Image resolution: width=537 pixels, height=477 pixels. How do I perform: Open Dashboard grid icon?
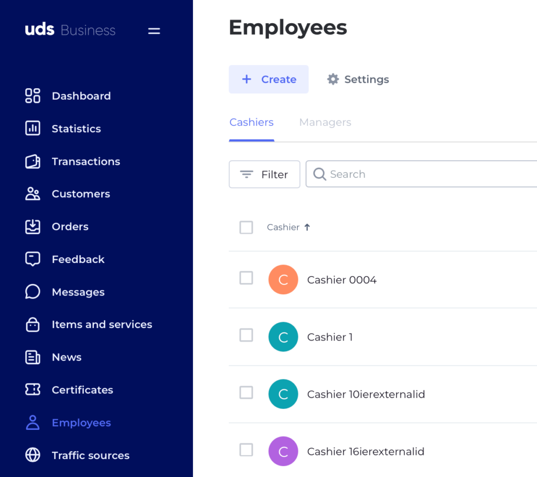coord(33,96)
